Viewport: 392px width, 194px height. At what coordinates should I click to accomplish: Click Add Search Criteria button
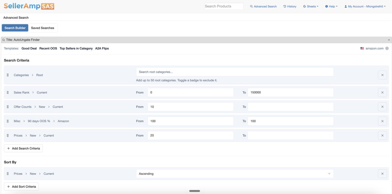point(23,148)
